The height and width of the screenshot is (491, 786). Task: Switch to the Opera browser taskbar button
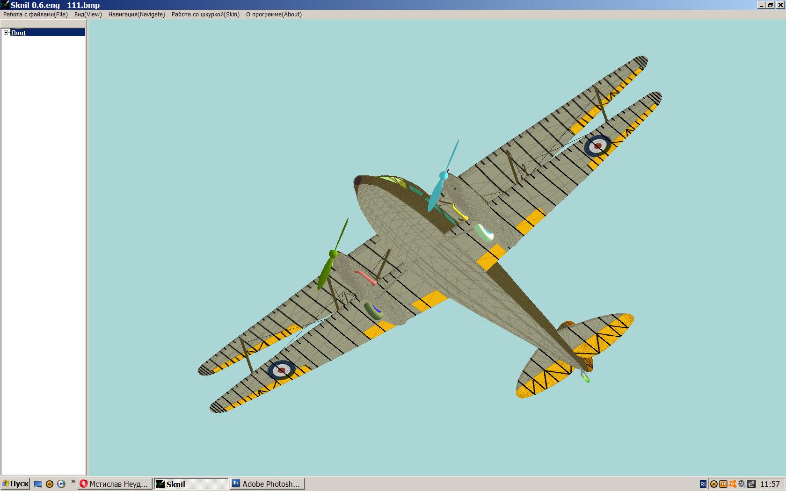pos(115,484)
